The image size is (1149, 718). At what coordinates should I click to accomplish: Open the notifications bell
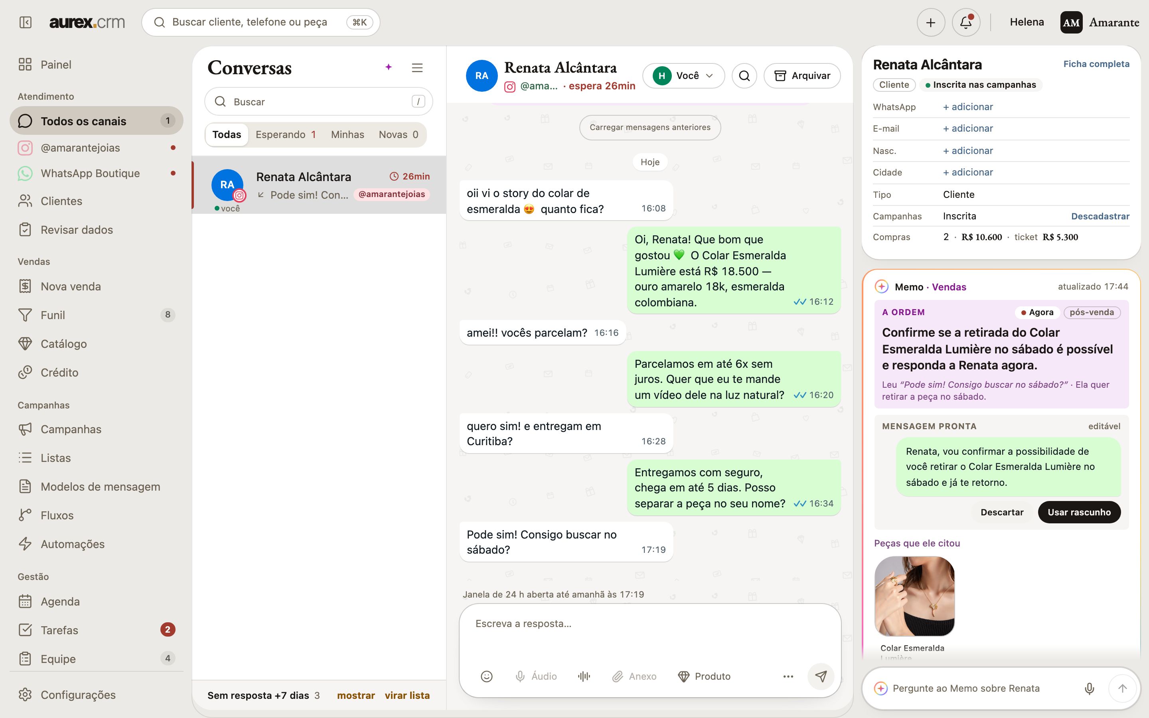[966, 22]
